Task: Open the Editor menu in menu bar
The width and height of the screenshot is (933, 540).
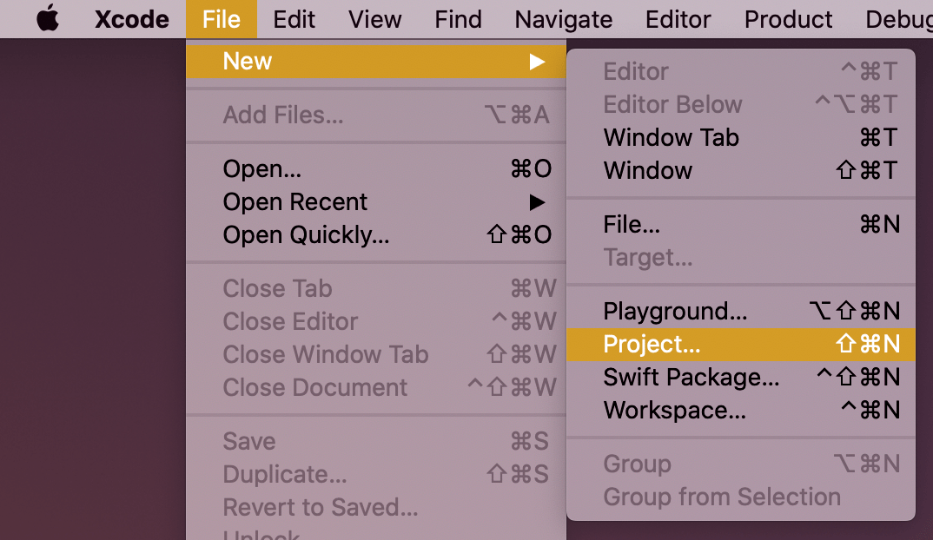Action: pyautogui.click(x=678, y=19)
